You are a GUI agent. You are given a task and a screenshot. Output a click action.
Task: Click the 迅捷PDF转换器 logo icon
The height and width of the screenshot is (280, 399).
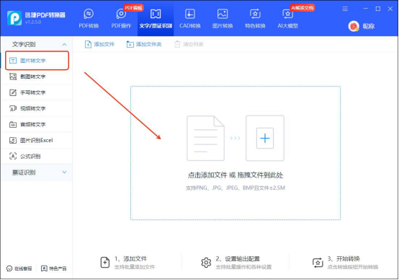14,18
